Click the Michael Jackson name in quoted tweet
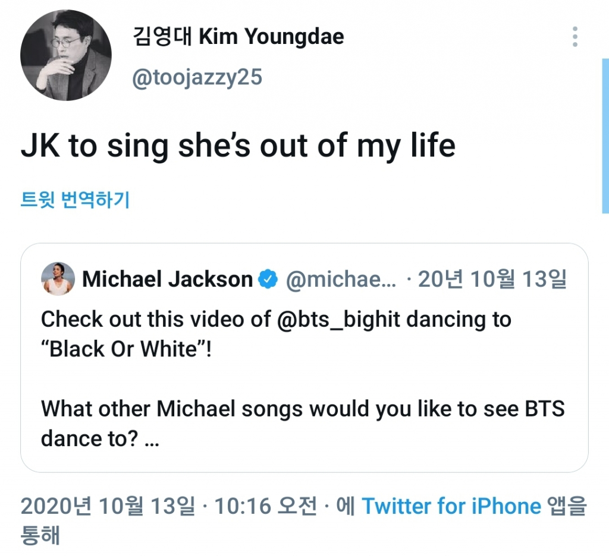Screen dimensions: 609x556 (x=168, y=279)
